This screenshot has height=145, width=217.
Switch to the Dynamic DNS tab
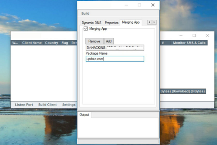[91, 23]
